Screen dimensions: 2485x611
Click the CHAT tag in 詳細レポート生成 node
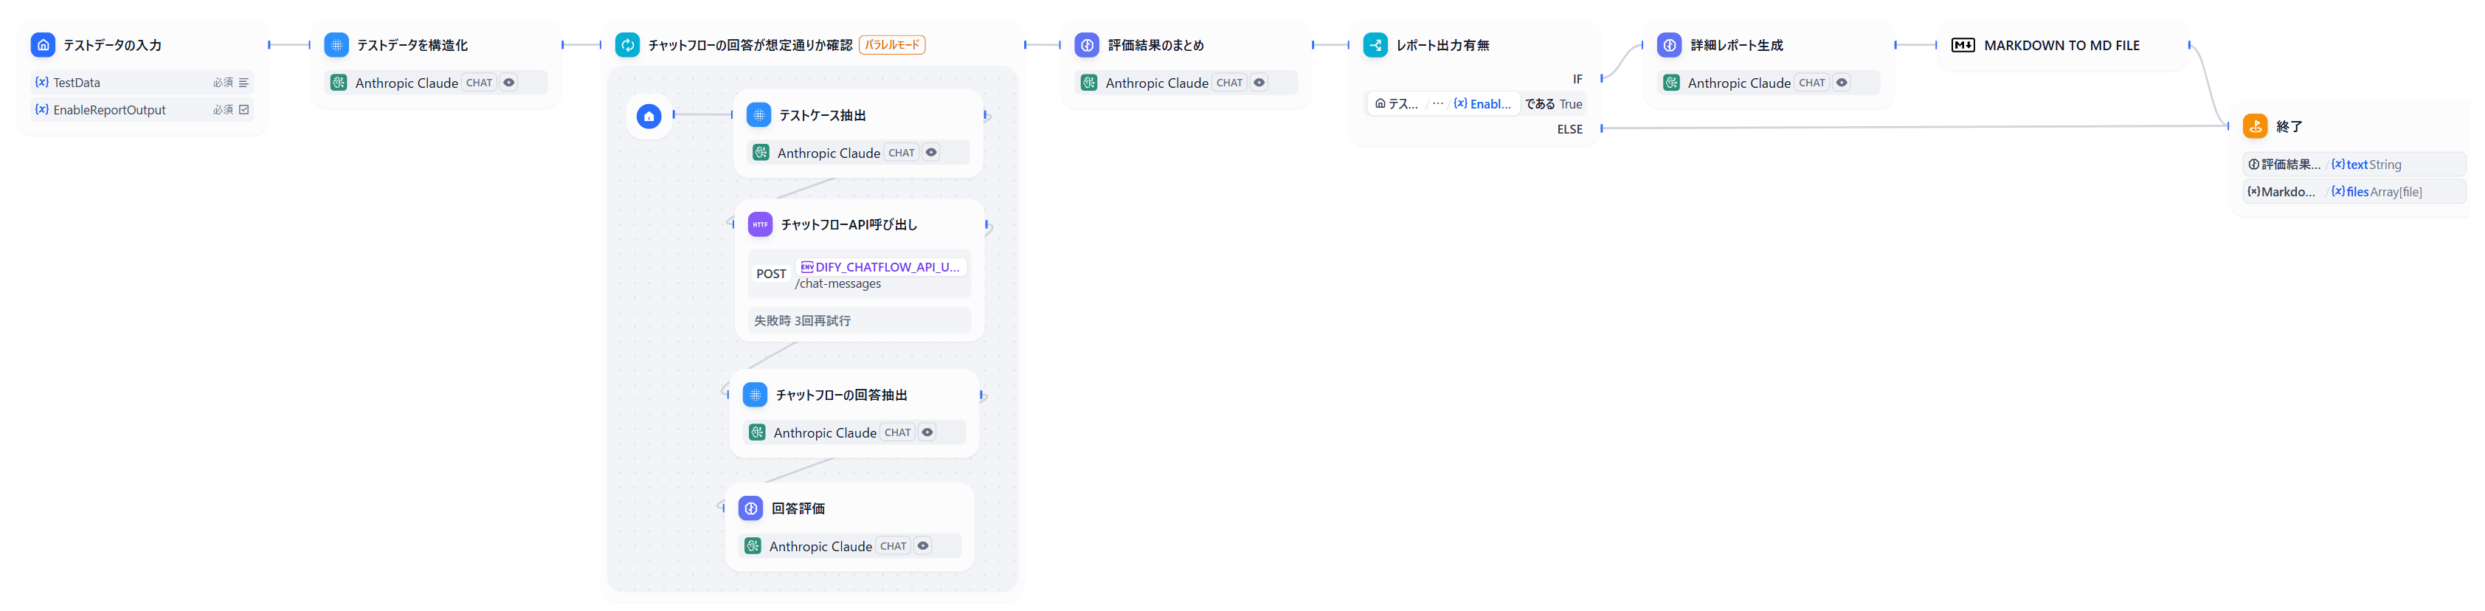[x=1813, y=83]
